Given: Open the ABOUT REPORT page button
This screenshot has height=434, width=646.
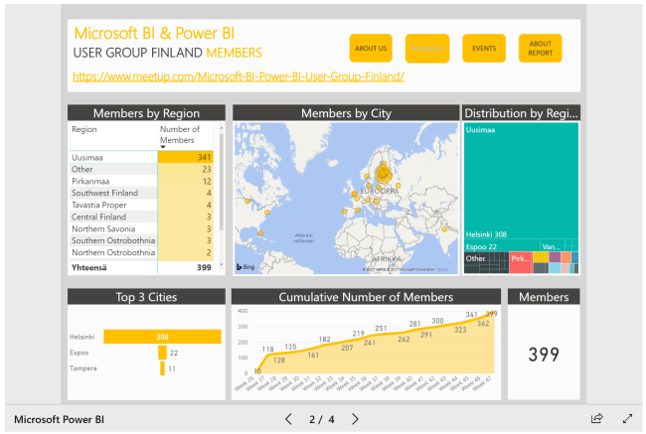Looking at the screenshot, I should (x=540, y=48).
